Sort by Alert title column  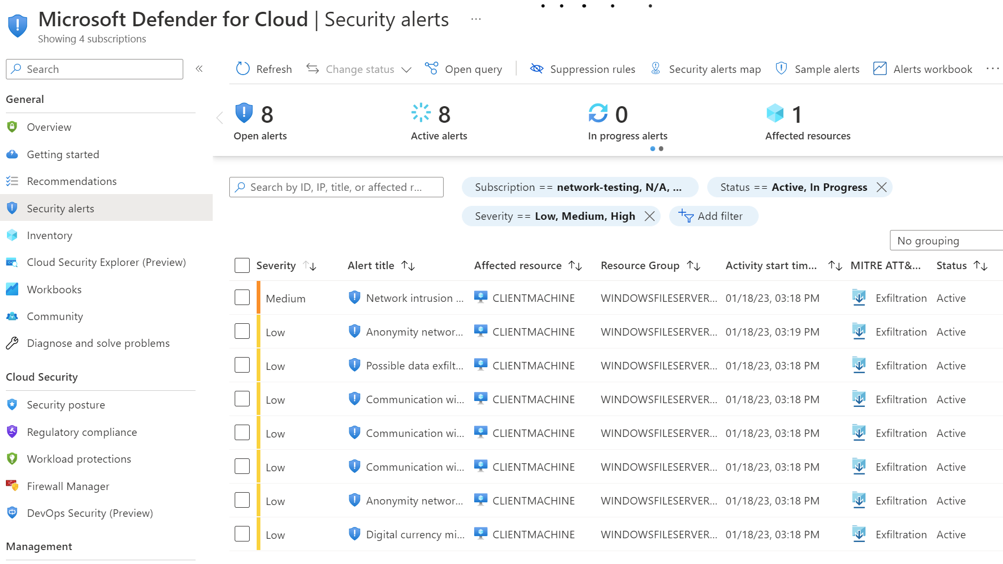[x=408, y=265]
